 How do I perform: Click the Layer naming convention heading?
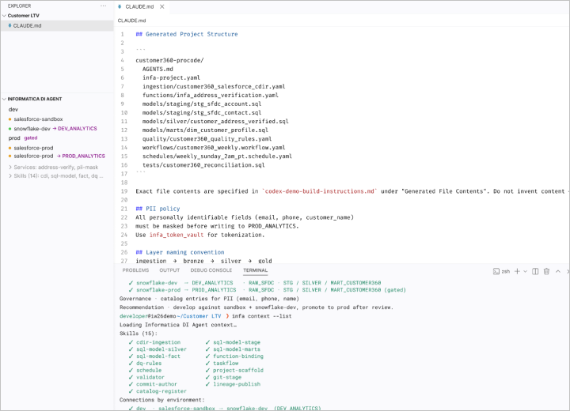point(180,252)
